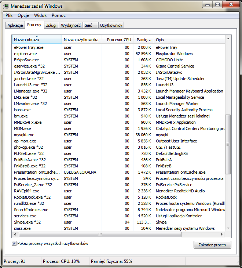
Task: Select PsiService_2.exe *32 process
Action: tap(118, 185)
